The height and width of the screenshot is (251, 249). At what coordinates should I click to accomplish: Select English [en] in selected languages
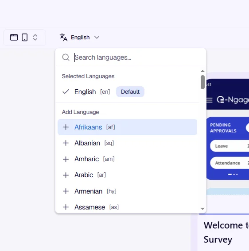127,92
